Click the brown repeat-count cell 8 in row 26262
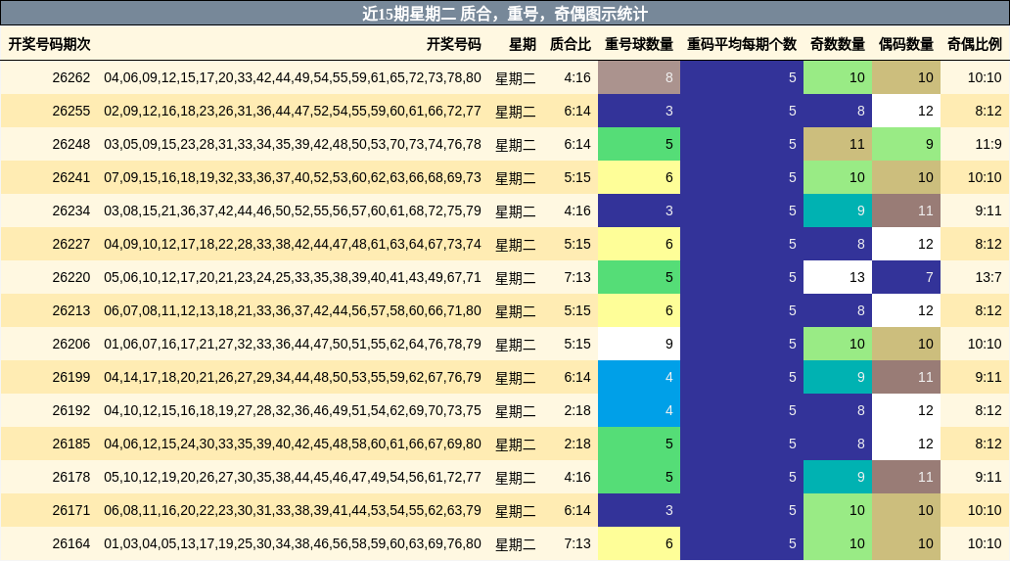The width and height of the screenshot is (1010, 561). [639, 77]
